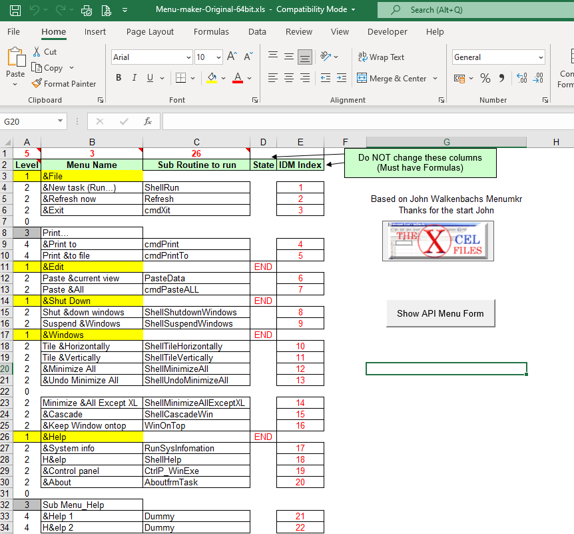
Task: Open Clipboard dialog launcher
Action: [101, 100]
